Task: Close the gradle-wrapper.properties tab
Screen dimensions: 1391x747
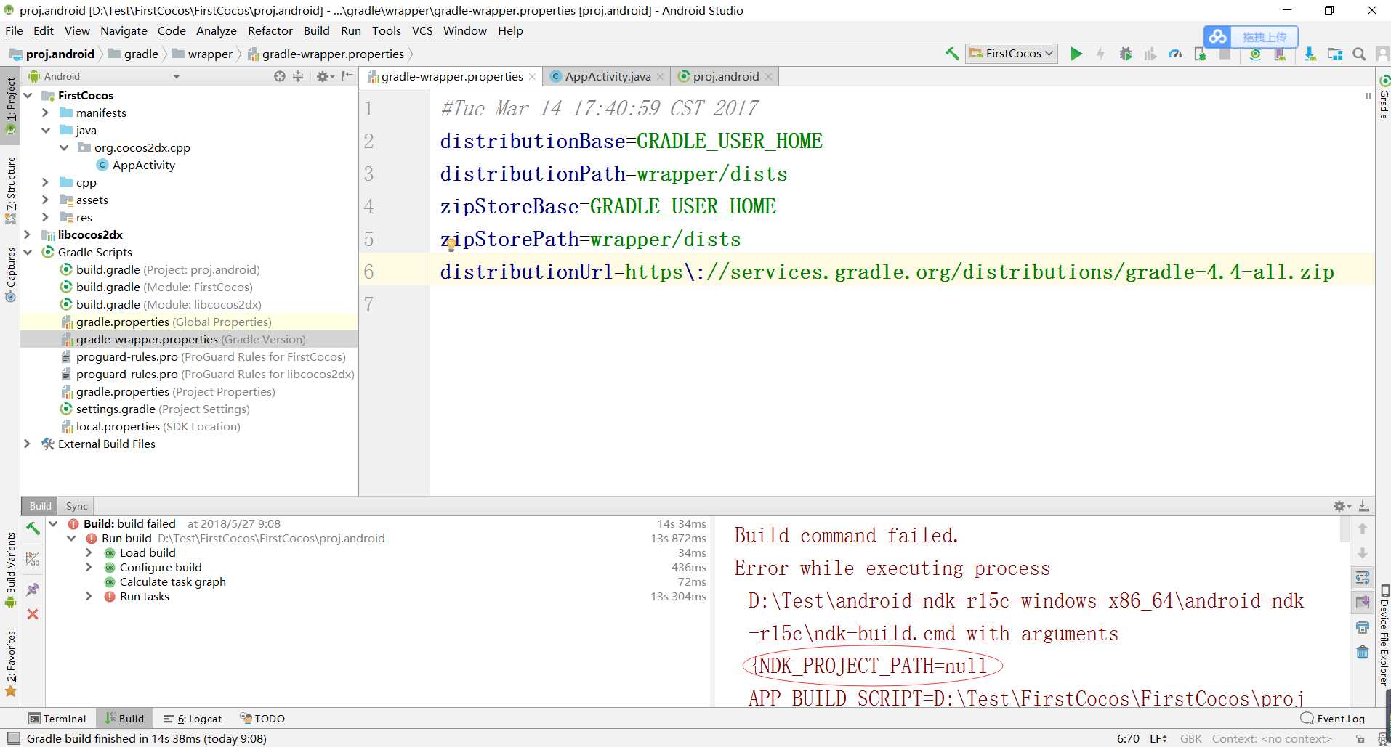Action: [x=532, y=76]
